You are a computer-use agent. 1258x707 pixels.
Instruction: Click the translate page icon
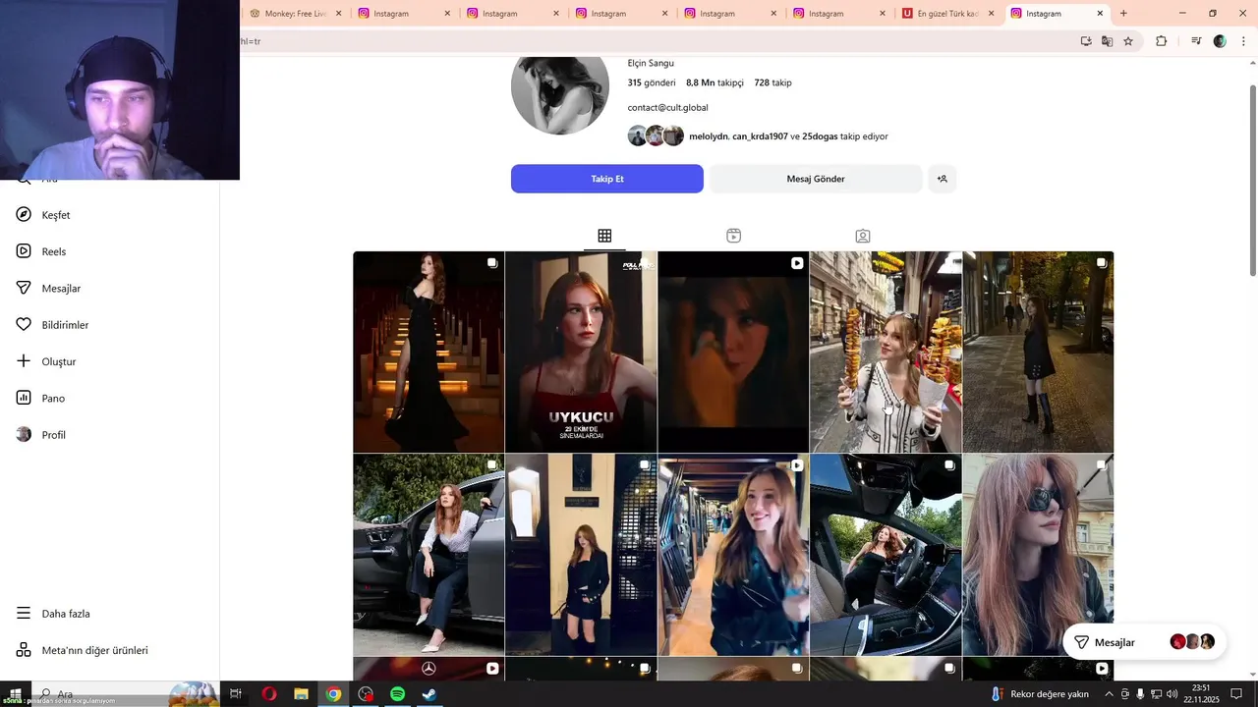coord(1107,41)
